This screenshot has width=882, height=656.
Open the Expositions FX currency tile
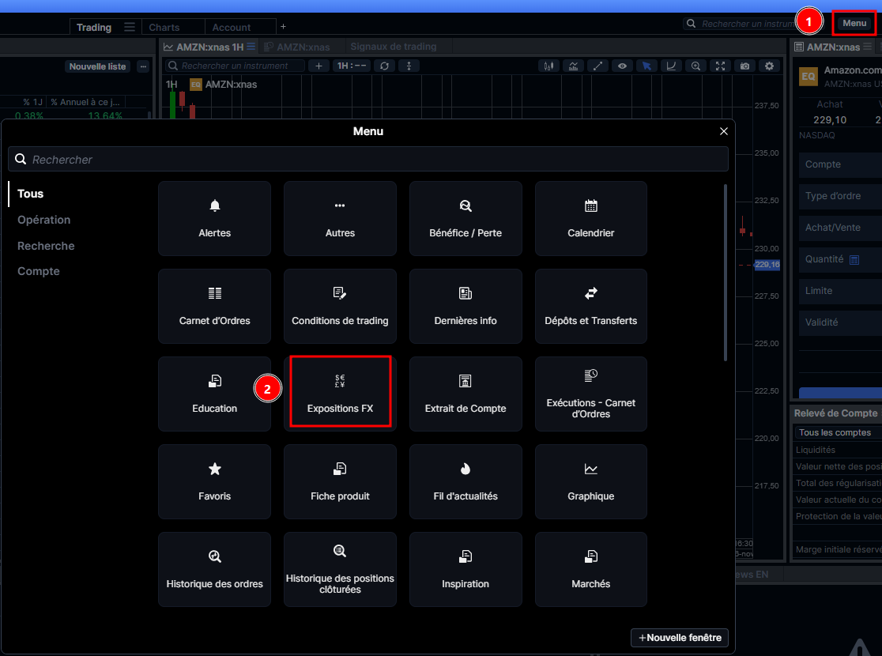[340, 393]
